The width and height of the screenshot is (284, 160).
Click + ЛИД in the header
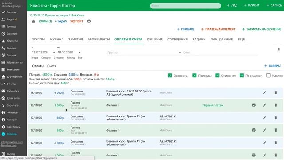pyautogui.click(x=232, y=5)
